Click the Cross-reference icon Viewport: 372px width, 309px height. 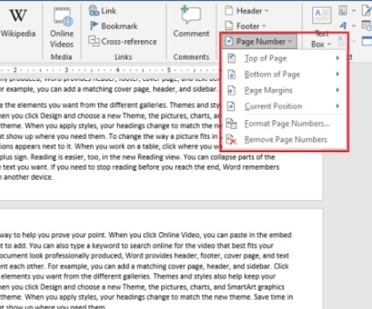click(94, 41)
